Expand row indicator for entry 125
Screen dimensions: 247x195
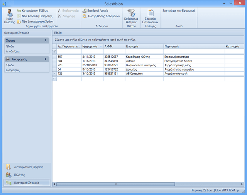[x=54, y=74]
